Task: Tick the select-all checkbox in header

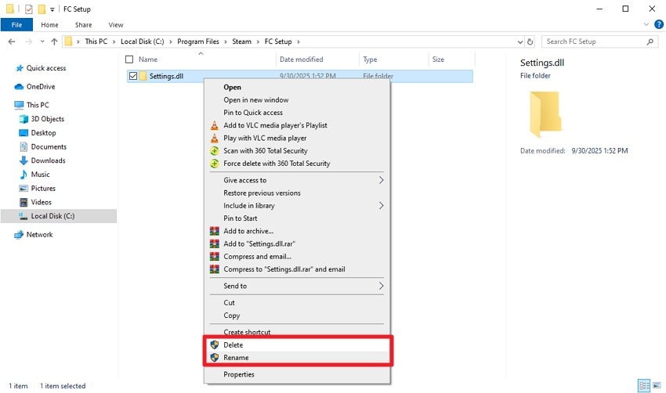Action: click(x=129, y=59)
